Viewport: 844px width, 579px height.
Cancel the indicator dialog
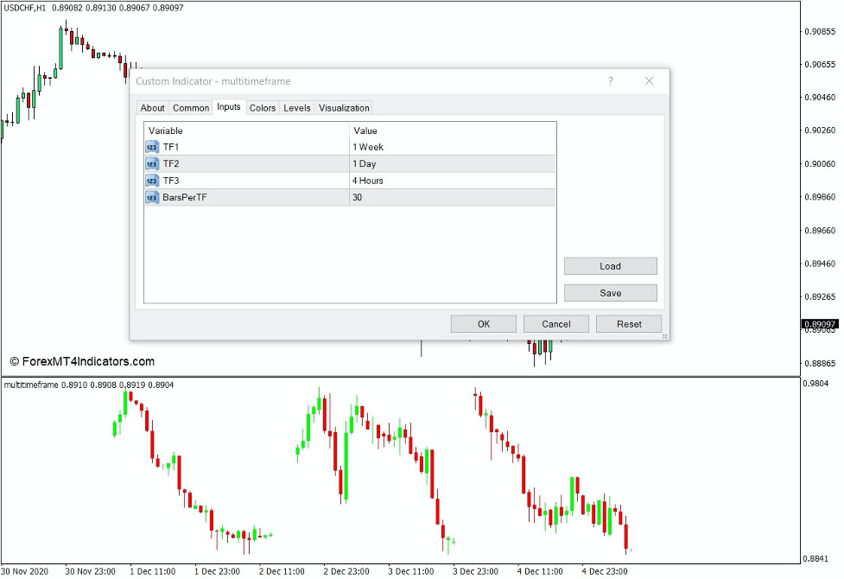point(555,323)
